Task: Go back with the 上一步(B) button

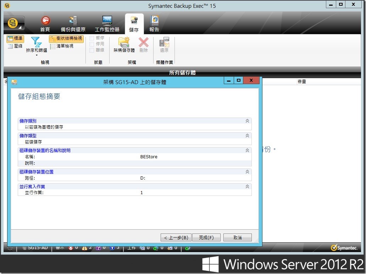Action: tap(176, 237)
